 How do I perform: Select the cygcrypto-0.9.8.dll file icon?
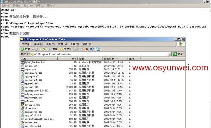click(23, 91)
